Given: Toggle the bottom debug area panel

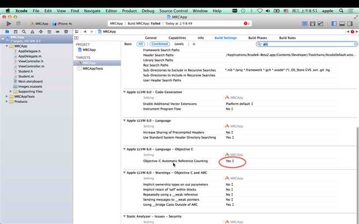Looking at the screenshot, I should pos(342,24).
